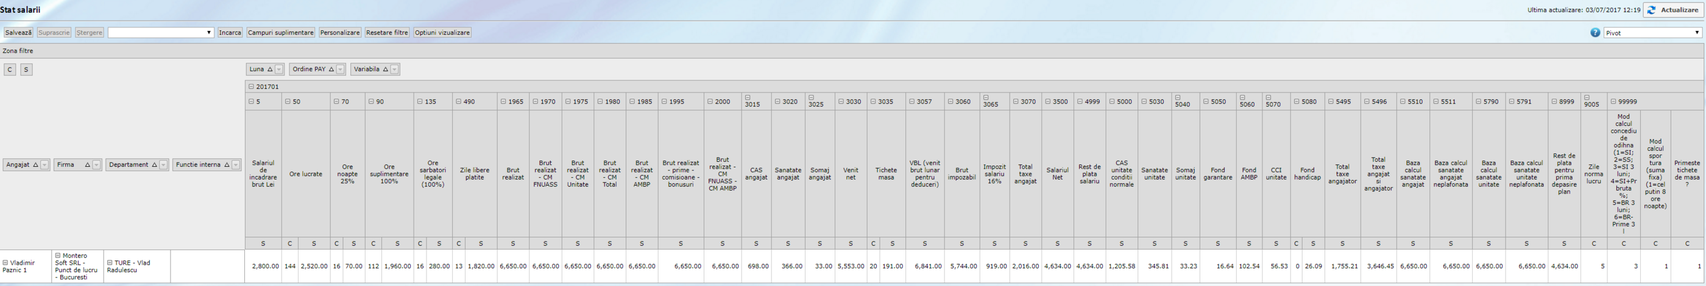
Task: Collapse the Montero Soft SRL row
Action: [x=58, y=256]
